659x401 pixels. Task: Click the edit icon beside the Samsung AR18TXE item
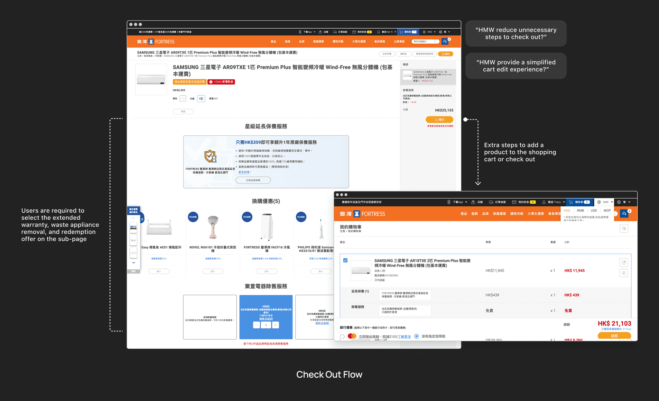point(624,263)
